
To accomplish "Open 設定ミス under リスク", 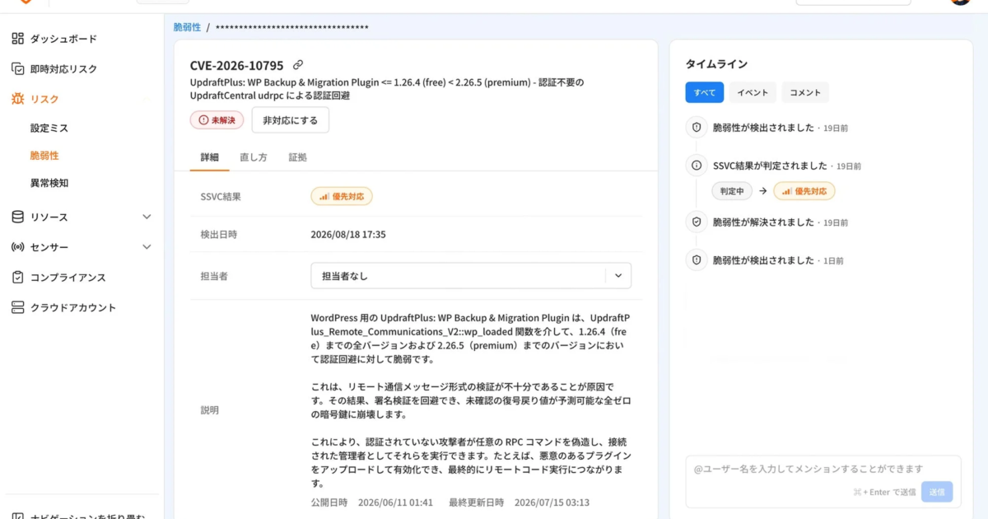I will coord(49,129).
